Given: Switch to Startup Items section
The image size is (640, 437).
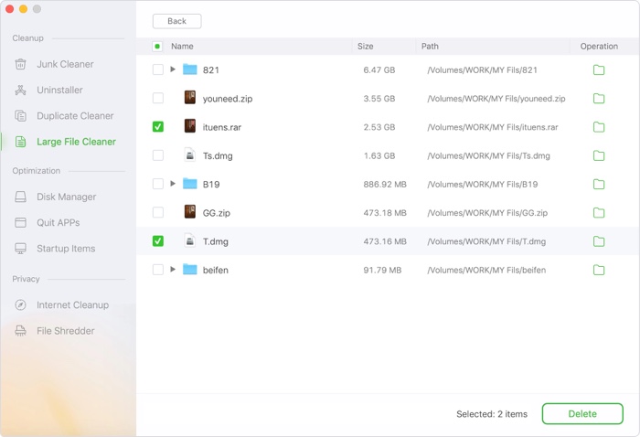Looking at the screenshot, I should [x=66, y=249].
